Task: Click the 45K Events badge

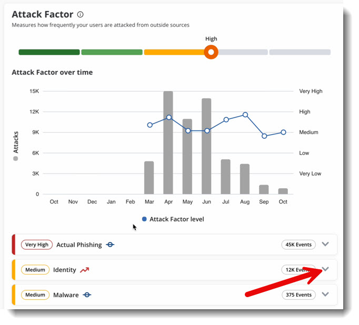Action: [x=298, y=245]
